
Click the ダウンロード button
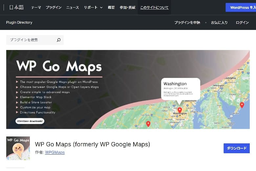pos(237,148)
